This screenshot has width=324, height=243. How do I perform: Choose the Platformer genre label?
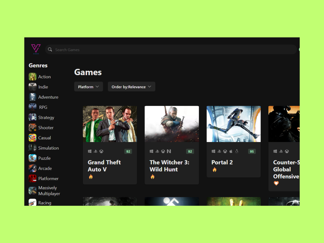coord(48,178)
